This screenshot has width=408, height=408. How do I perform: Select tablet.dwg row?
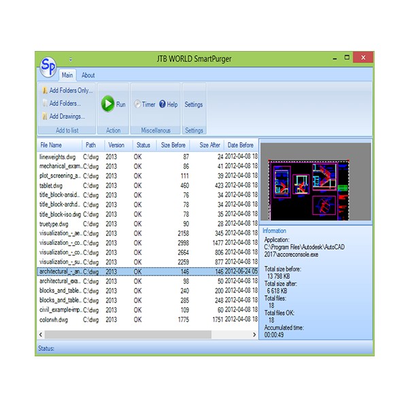pos(148,185)
